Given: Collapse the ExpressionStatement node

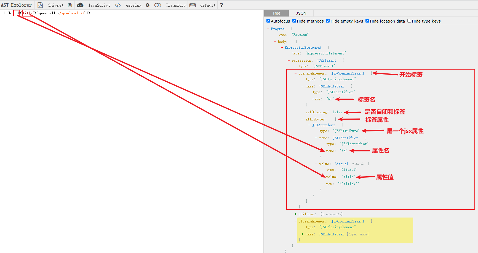Looking at the screenshot, I should [282, 48].
